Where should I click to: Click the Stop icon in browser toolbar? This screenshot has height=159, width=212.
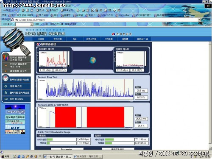[23, 10]
